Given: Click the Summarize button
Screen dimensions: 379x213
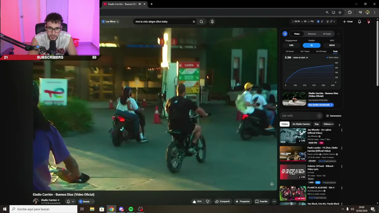Looking at the screenshot, I should 334,116.
